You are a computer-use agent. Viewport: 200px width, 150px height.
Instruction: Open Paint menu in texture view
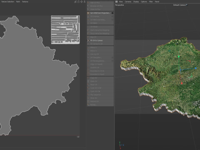pyautogui.click(x=18, y=2)
